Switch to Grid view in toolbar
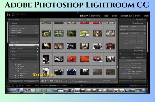Viewport: 155px width, 102px height. click(x=42, y=81)
